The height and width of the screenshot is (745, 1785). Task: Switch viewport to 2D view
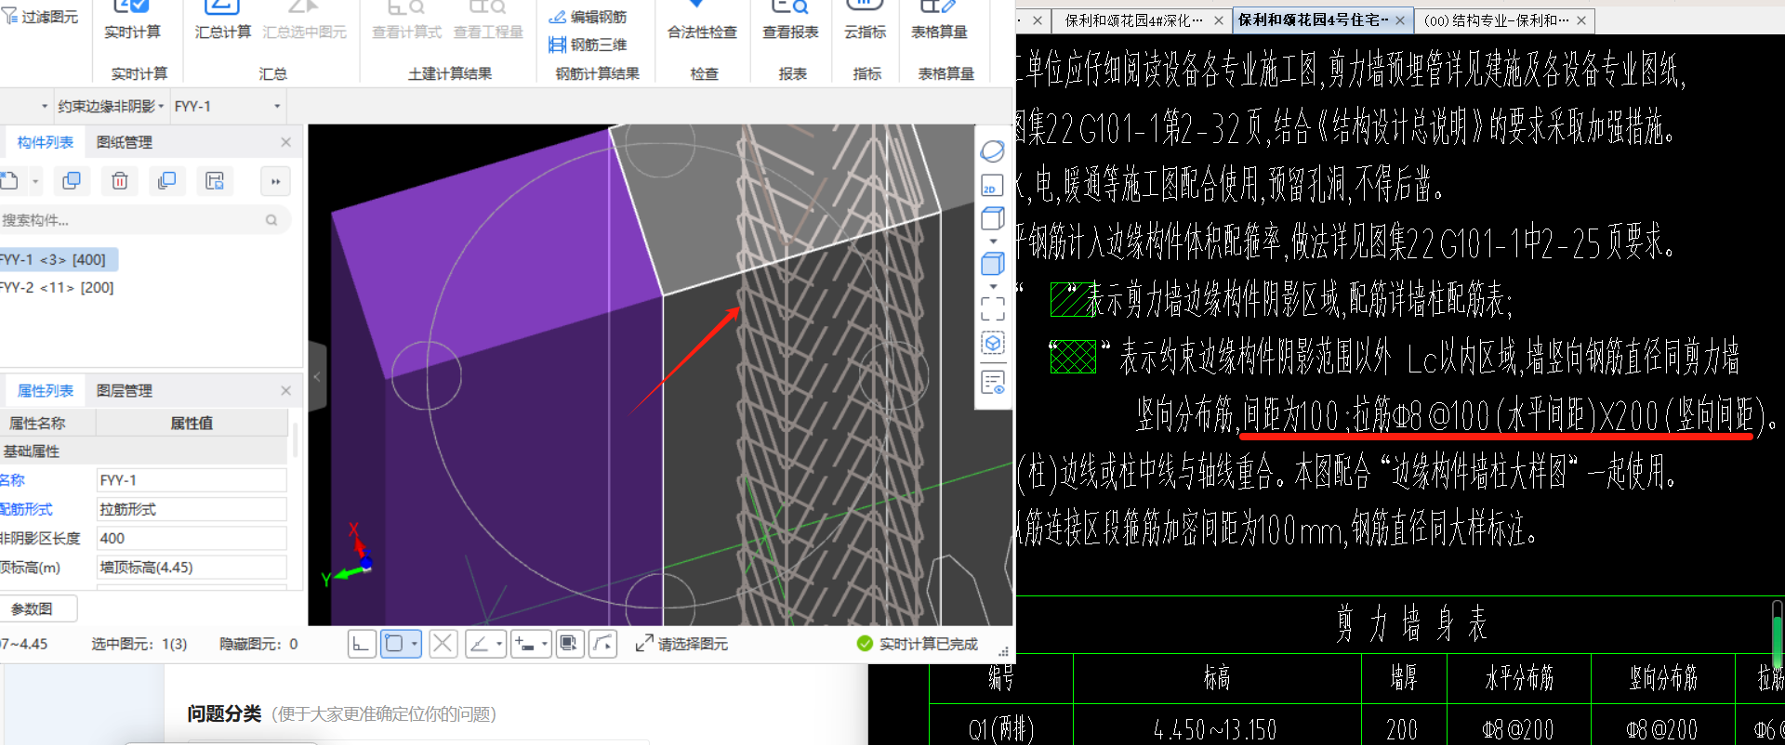[x=993, y=186]
